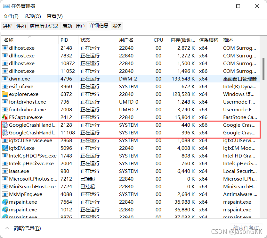Sort by the 体系结构 column header

tap(209, 40)
